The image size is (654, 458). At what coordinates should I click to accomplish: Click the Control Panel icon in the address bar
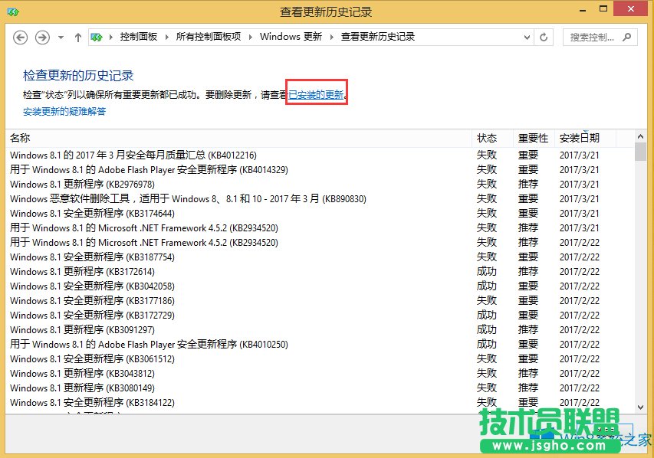(x=96, y=37)
